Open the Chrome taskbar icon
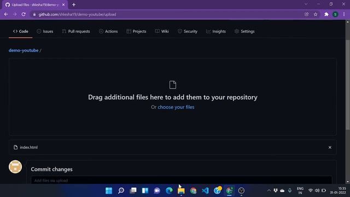Viewport: 350px width, 197px height. click(x=193, y=190)
